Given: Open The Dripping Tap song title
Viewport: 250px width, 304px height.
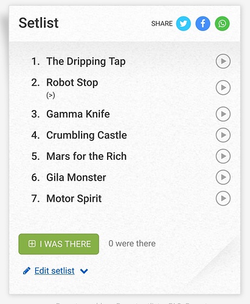Looking at the screenshot, I should [86, 61].
